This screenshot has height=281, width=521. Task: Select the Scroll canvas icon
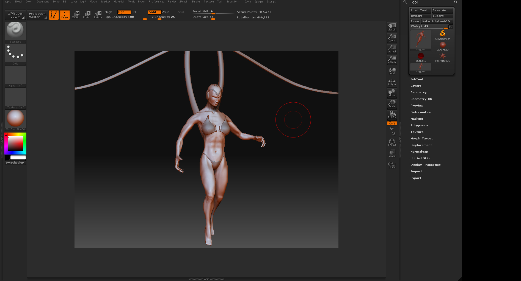click(x=392, y=27)
